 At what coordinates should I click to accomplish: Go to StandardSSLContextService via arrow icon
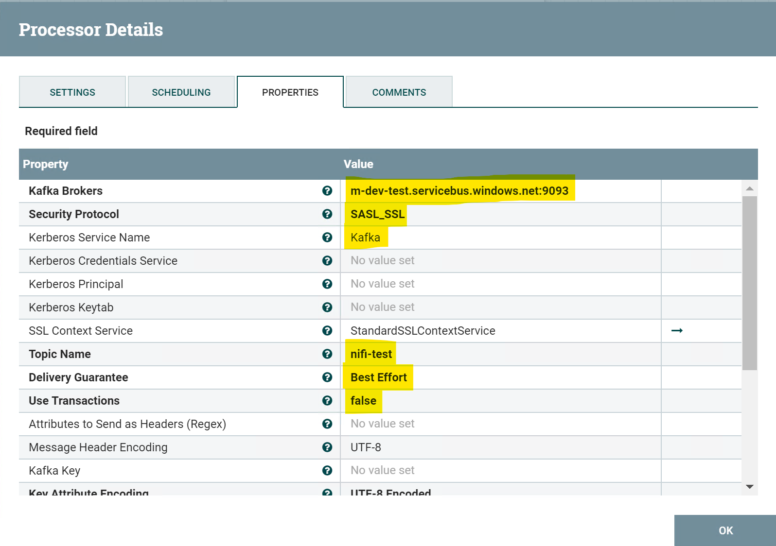(x=677, y=331)
